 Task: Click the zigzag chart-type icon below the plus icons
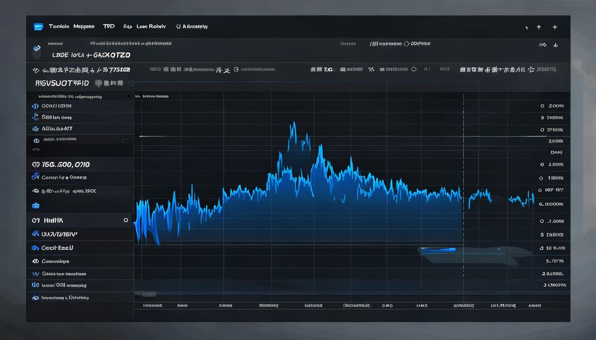pos(542,45)
